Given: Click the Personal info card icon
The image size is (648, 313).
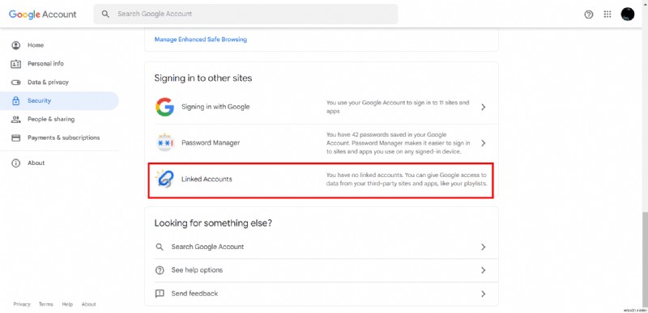Looking at the screenshot, I should (x=15, y=64).
